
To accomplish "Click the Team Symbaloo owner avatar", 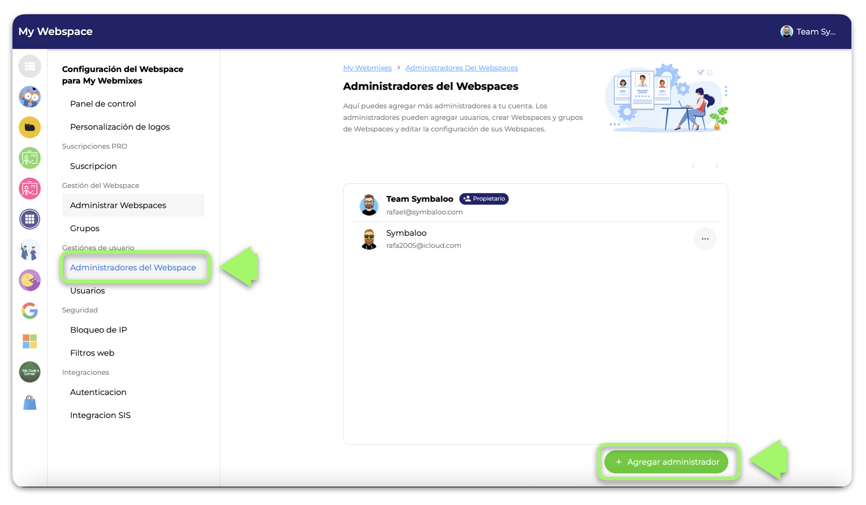I will coord(369,205).
